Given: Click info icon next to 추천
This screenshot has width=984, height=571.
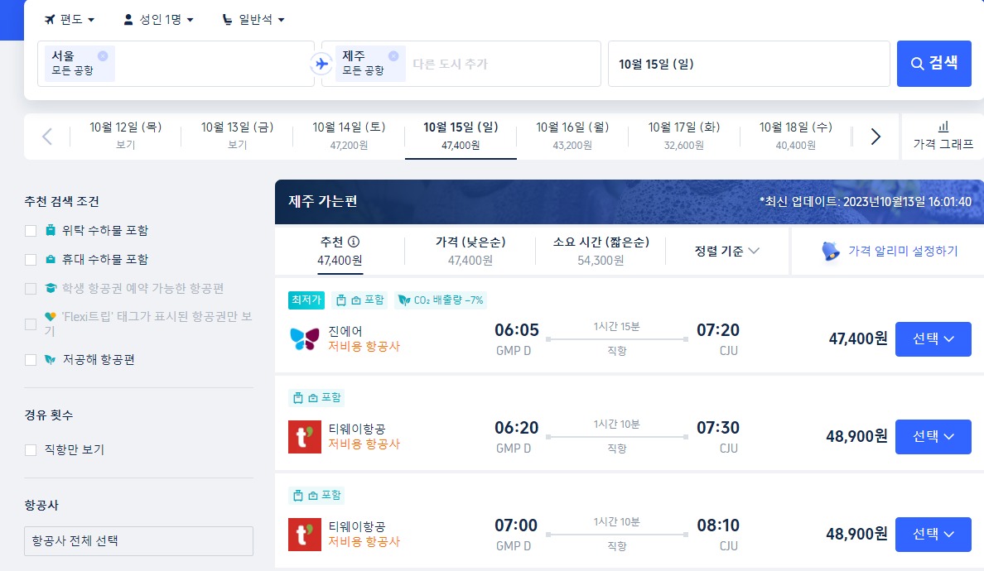Looking at the screenshot, I should click(354, 242).
